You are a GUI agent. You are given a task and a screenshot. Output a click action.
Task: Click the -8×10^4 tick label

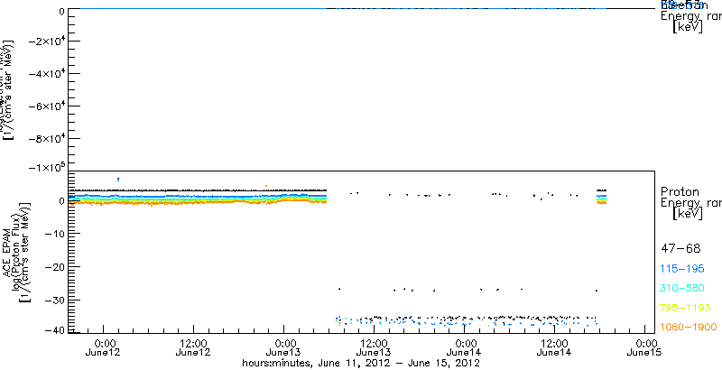click(x=46, y=140)
